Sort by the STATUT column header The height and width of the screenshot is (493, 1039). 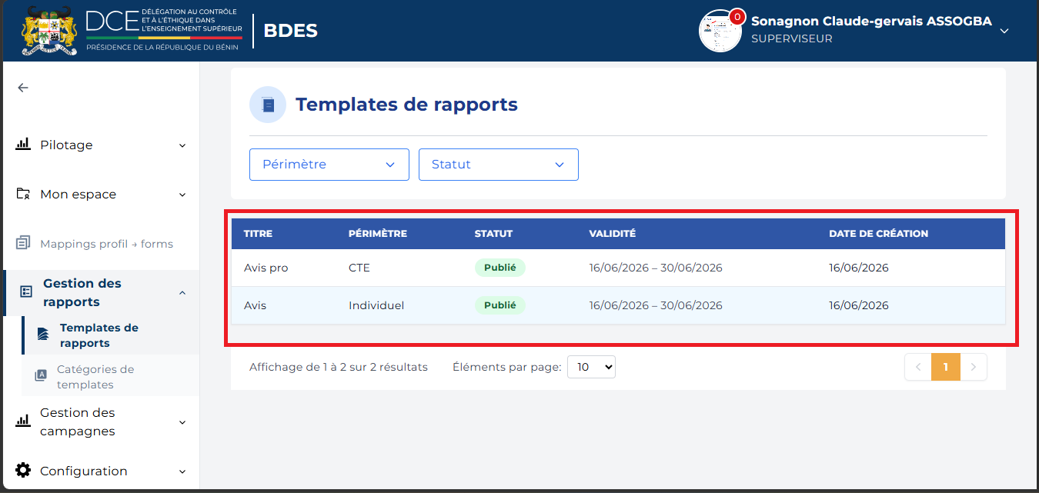(493, 234)
